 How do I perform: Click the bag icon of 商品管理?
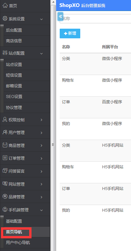pyautogui.click(x=5, y=145)
